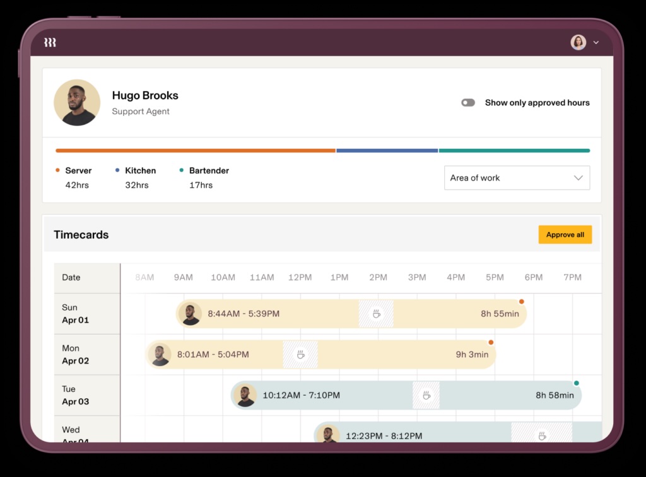Click Hugo's avatar on the Sunday Apr 01 shift
Image resolution: width=646 pixels, height=477 pixels.
[191, 313]
